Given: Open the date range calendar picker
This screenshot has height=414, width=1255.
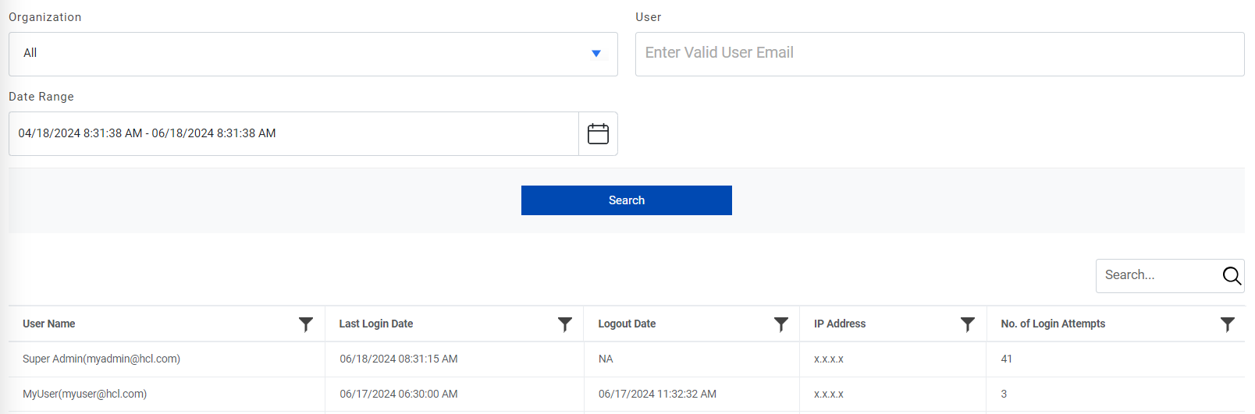Looking at the screenshot, I should pyautogui.click(x=598, y=134).
